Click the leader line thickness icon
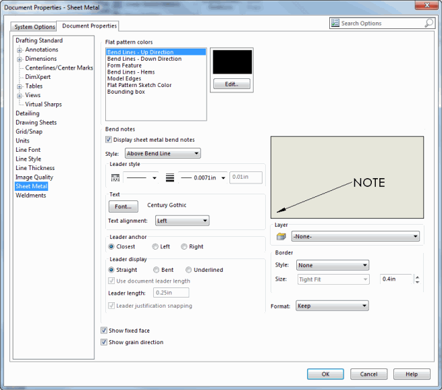The width and height of the screenshot is (442, 390). (169, 178)
